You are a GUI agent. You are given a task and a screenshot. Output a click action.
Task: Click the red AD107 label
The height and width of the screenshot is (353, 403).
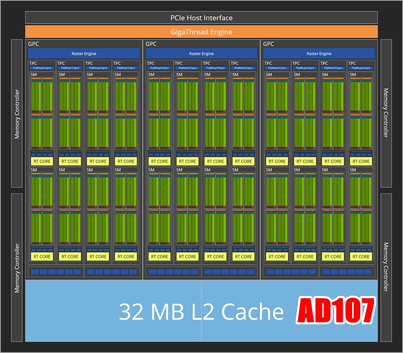pos(335,310)
